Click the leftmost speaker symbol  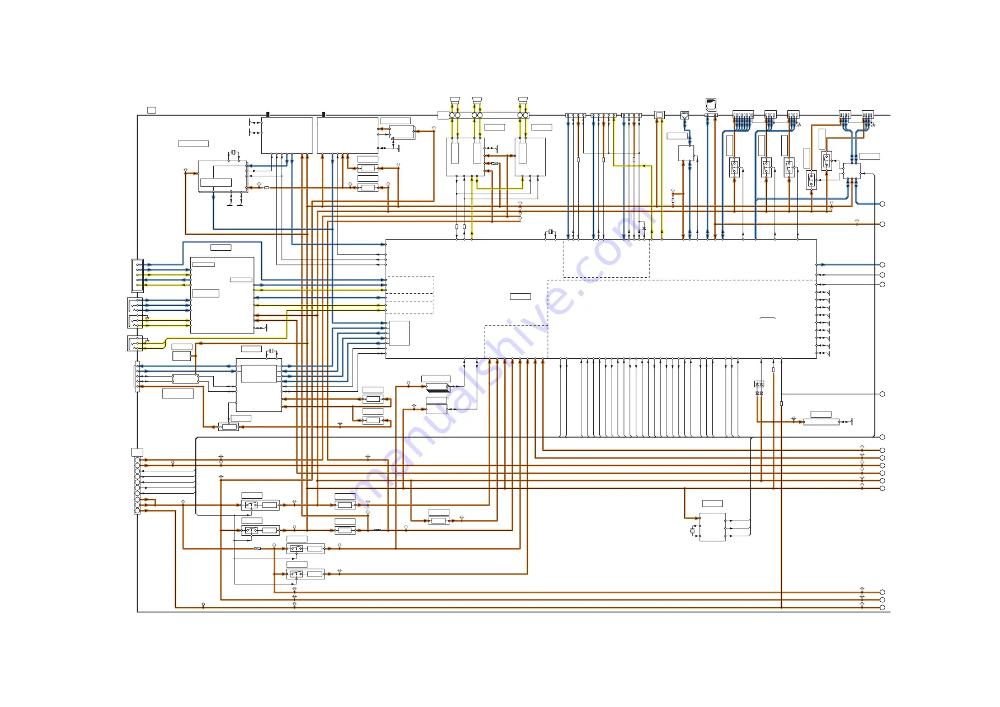454,101
